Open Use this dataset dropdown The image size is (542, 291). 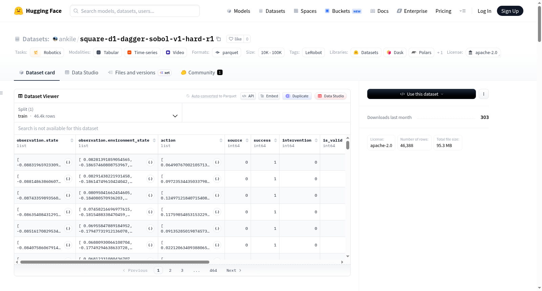421,94
